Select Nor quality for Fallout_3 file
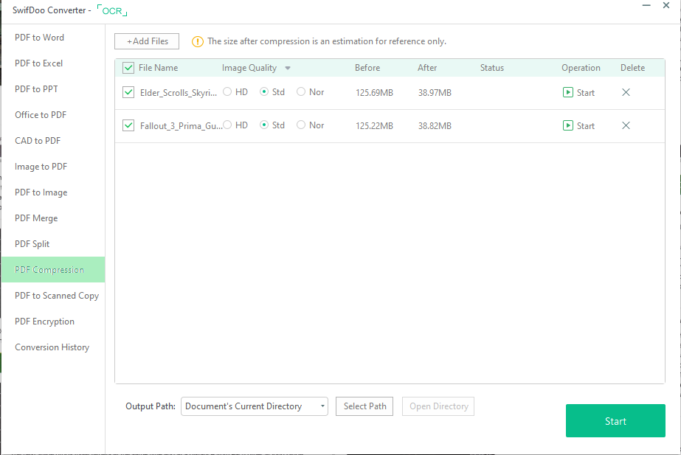Viewport: 681px width, 455px height. click(x=301, y=125)
